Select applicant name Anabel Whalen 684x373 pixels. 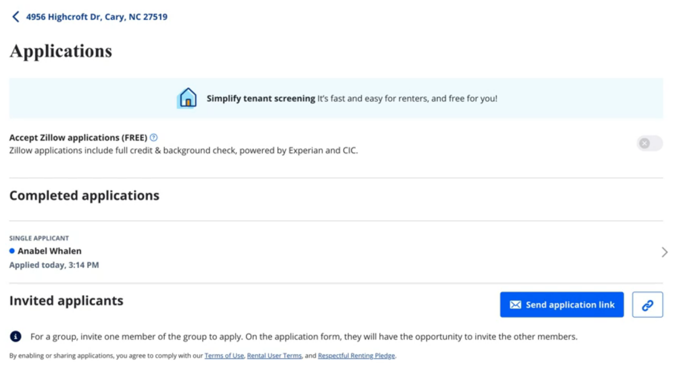click(50, 251)
